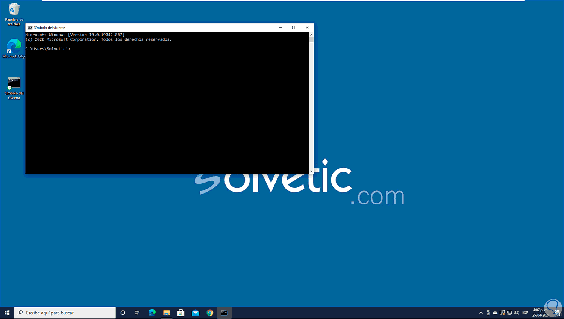Minimize the Símbolo del sistema window

(280, 27)
